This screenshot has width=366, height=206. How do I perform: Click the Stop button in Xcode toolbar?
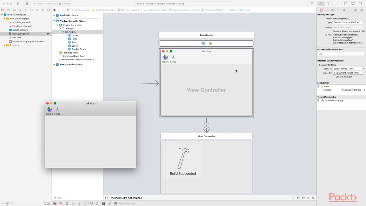click(27, 4)
